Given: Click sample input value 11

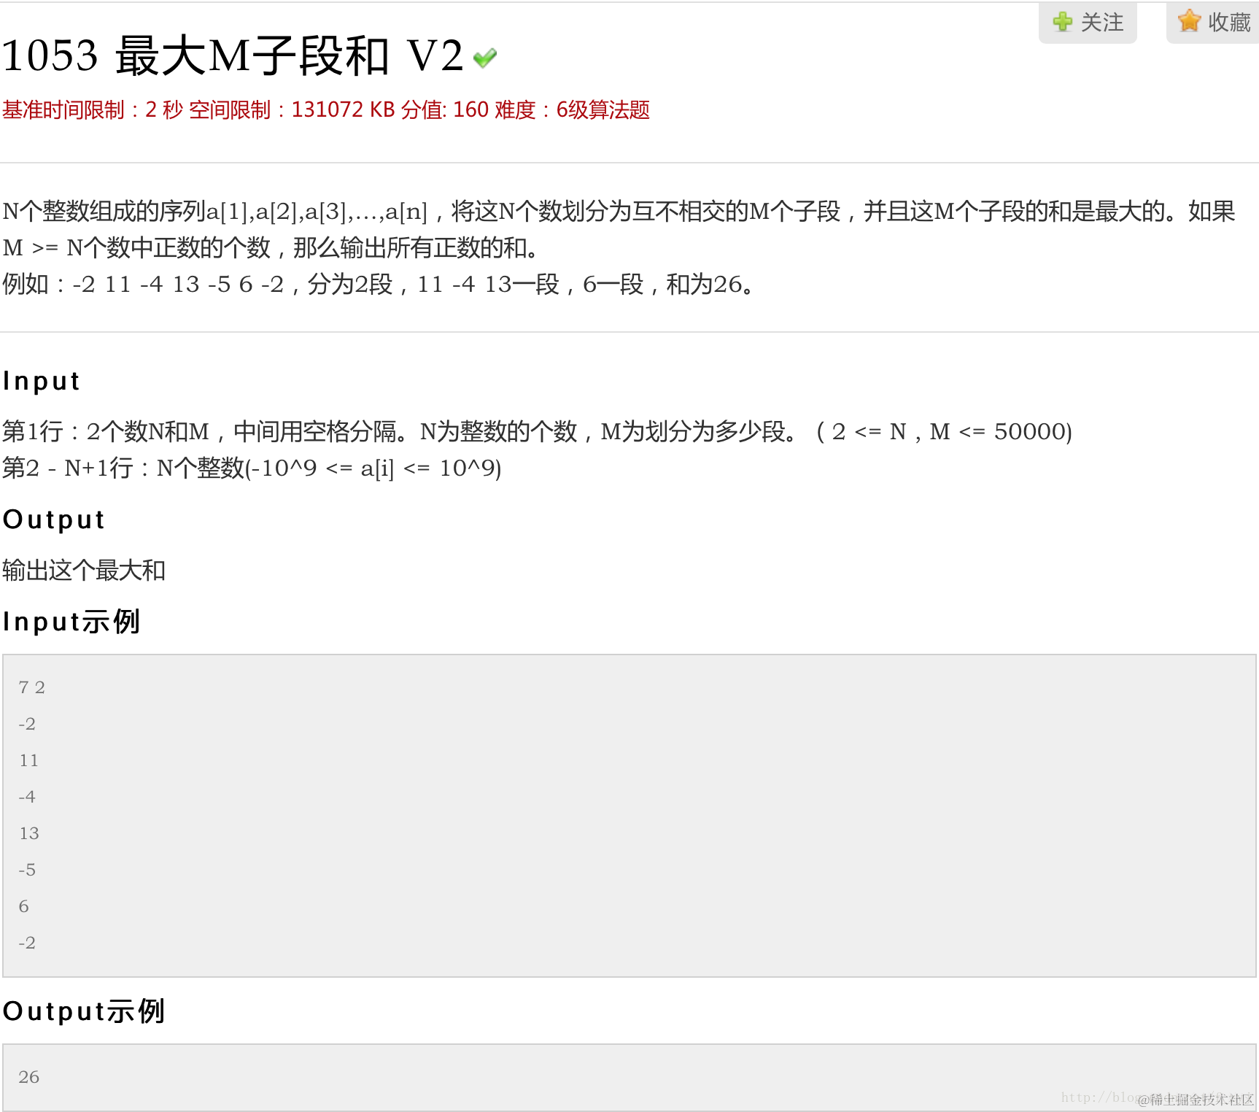Looking at the screenshot, I should (x=29, y=760).
